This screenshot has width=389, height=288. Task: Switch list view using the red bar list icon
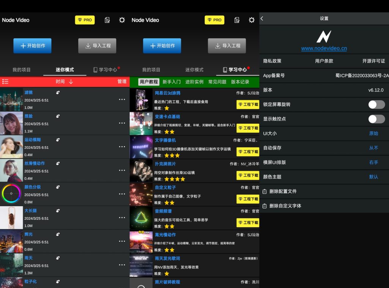(x=5, y=82)
